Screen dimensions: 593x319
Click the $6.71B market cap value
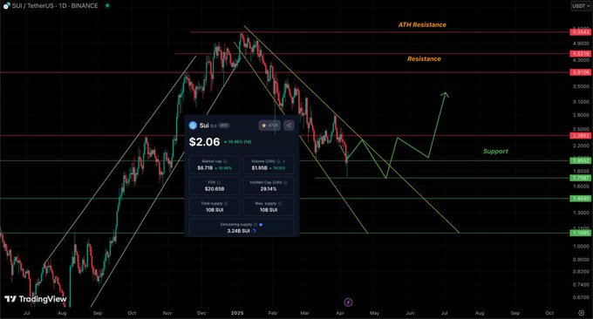[205, 168]
